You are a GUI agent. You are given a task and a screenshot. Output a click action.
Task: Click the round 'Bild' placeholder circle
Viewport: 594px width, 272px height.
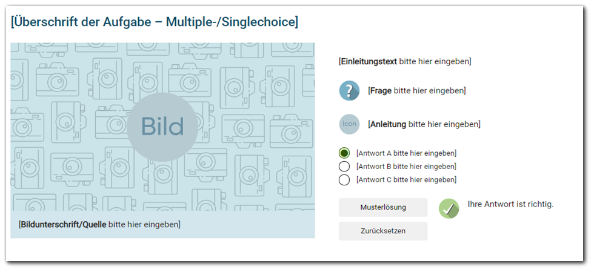point(162,127)
